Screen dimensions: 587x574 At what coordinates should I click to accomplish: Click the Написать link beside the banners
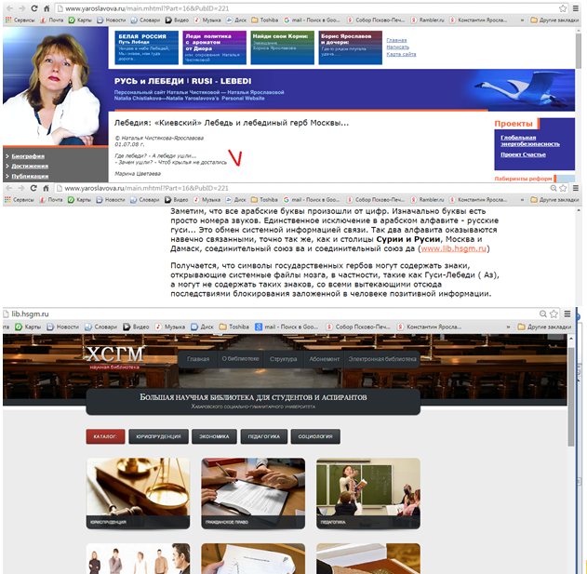coord(397,47)
